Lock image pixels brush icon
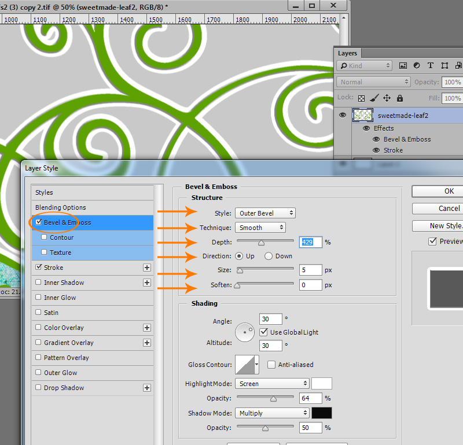Image resolution: width=463 pixels, height=445 pixels. pyautogui.click(x=374, y=98)
